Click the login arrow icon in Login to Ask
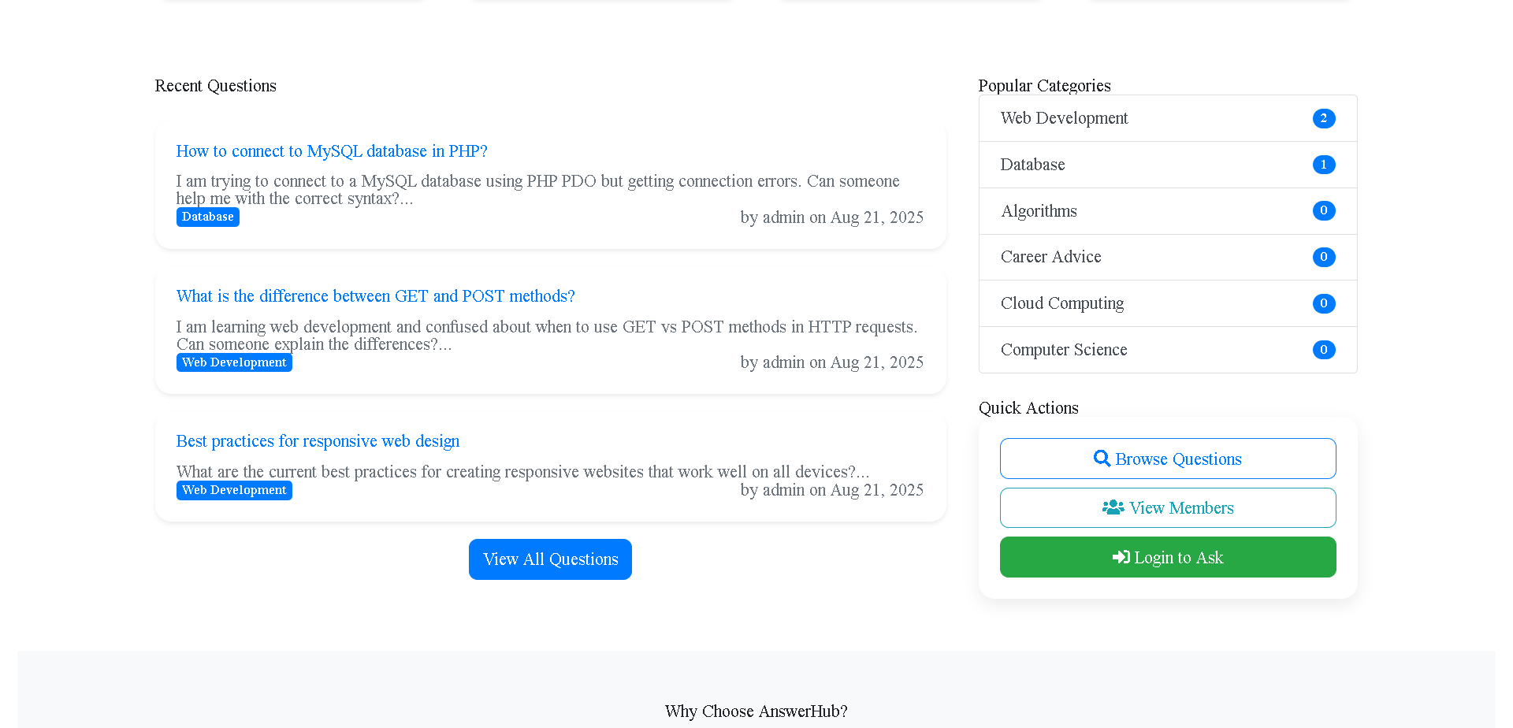 point(1120,556)
